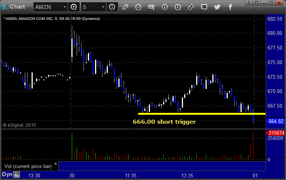This screenshot has height=180, width=286.
Task: Open the AMZN symbol dropdown
Action: pos(65,7)
